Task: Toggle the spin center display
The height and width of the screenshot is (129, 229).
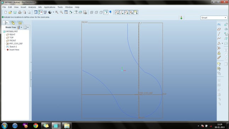Action: coord(41,12)
